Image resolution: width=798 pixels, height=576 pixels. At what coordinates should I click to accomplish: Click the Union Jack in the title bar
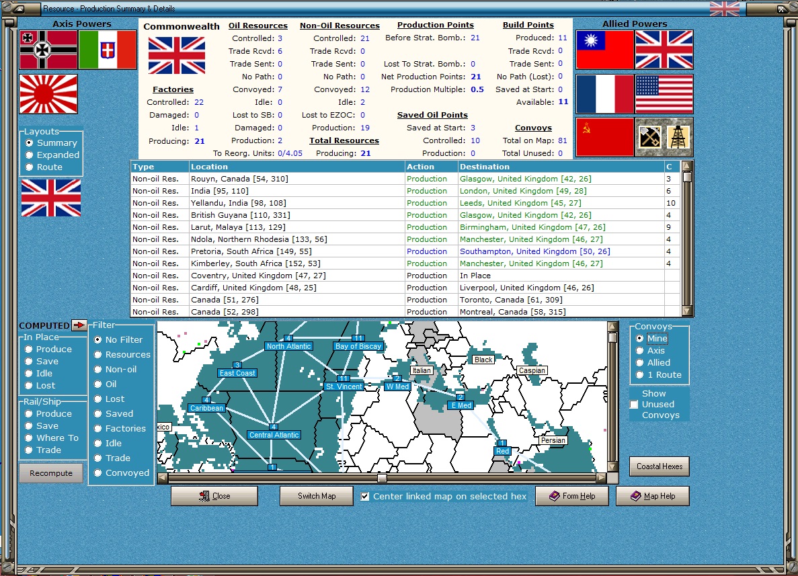(x=724, y=9)
